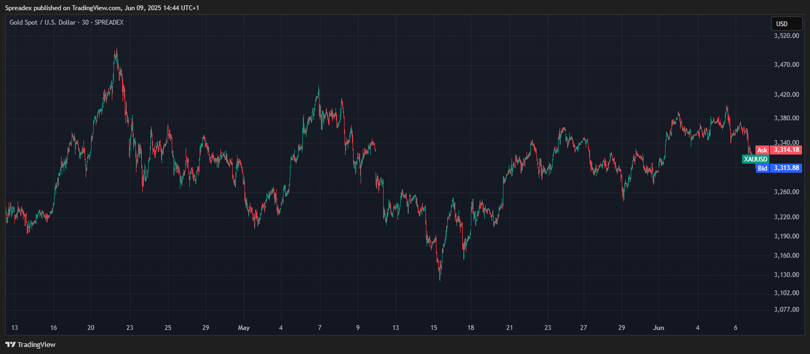The height and width of the screenshot is (354, 810).
Task: Click the Jun label on time axis
Action: [659, 328]
